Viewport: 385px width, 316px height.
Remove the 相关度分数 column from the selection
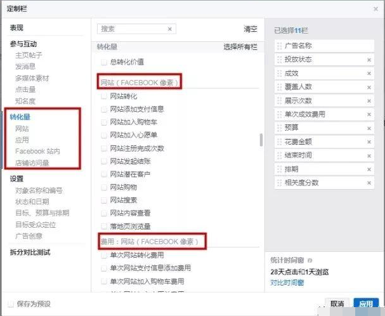coord(369,183)
